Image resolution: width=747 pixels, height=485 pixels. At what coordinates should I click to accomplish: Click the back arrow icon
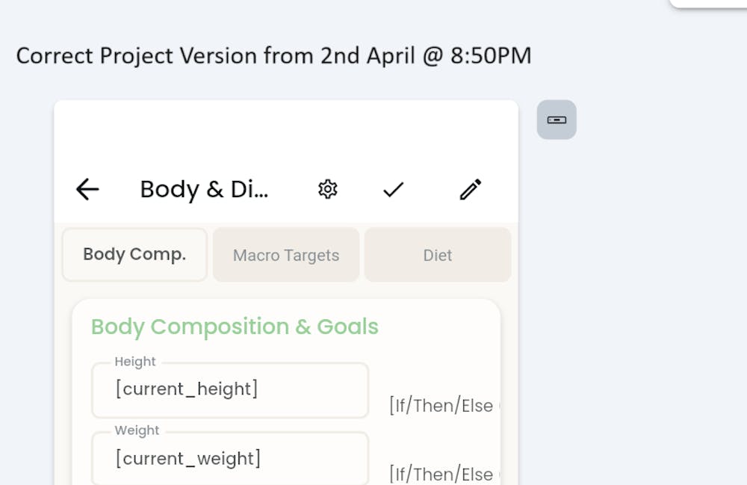click(x=87, y=190)
